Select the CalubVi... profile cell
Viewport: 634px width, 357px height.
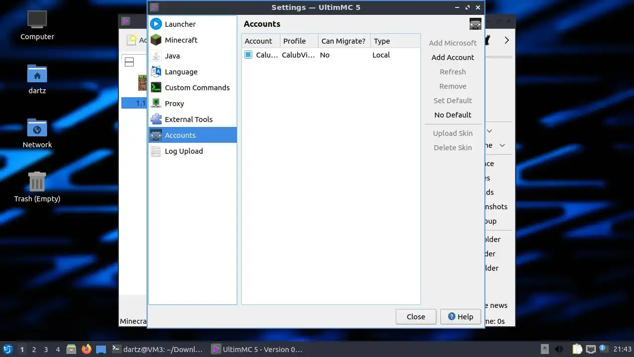tap(299, 55)
